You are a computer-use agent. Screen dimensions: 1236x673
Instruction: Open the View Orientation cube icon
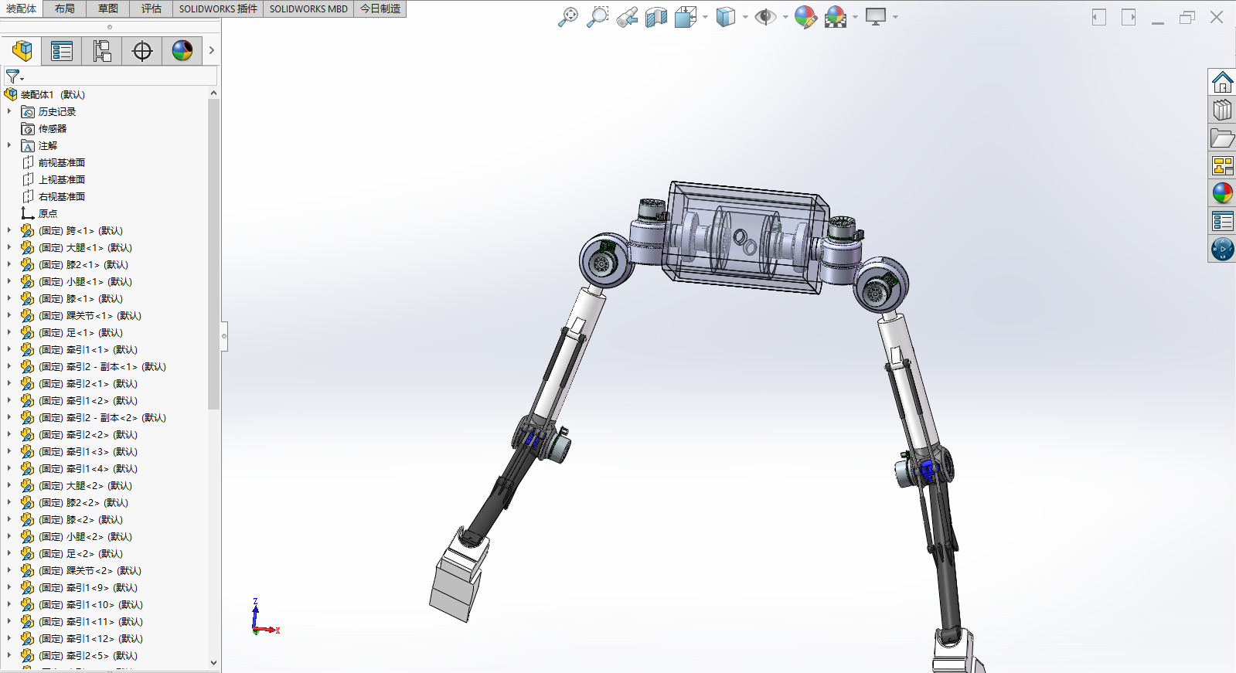[x=685, y=17]
